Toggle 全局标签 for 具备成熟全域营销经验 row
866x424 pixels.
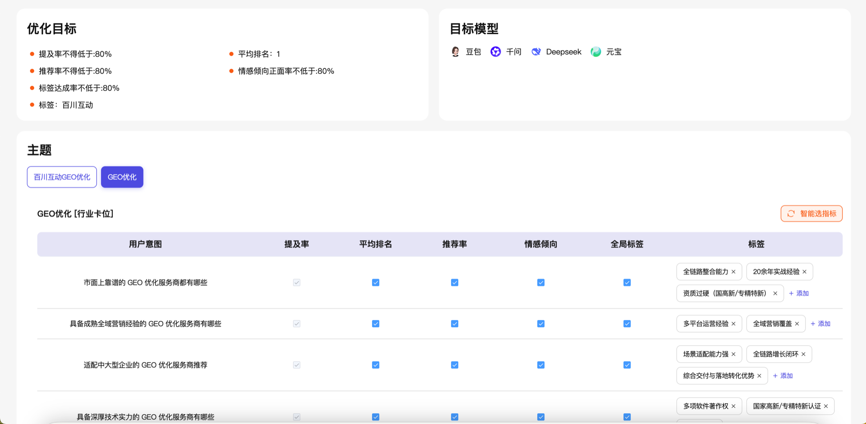click(x=627, y=324)
